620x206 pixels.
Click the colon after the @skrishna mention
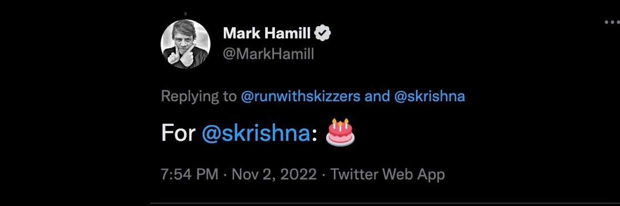pyautogui.click(x=314, y=135)
